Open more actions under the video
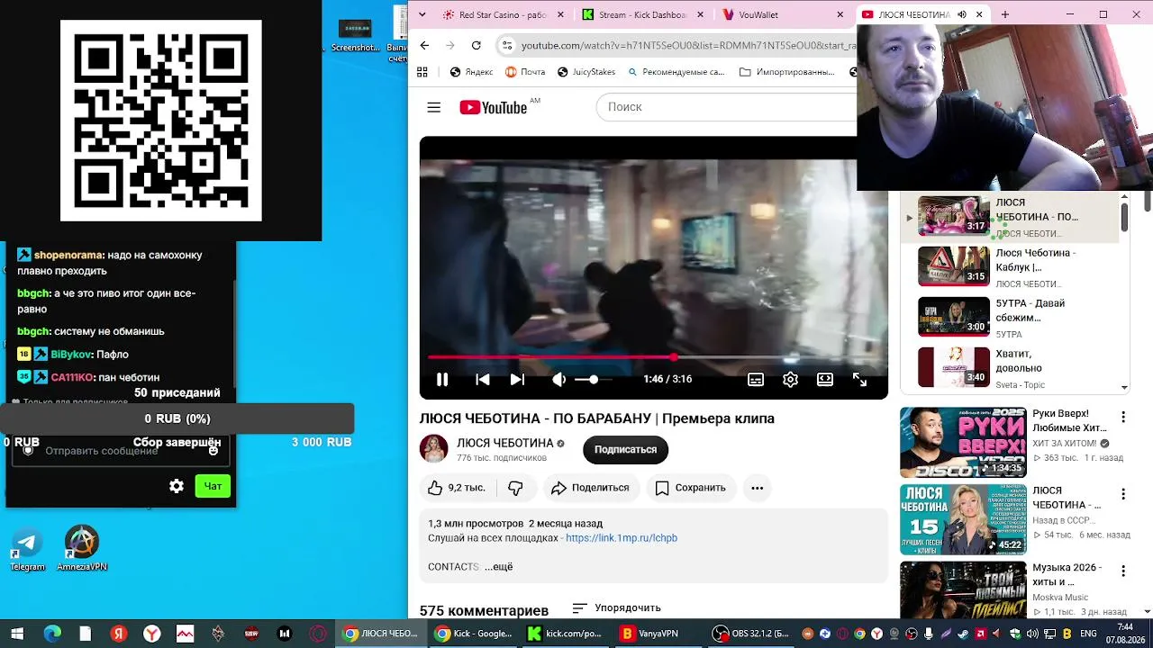This screenshot has height=648, width=1153. pos(757,488)
